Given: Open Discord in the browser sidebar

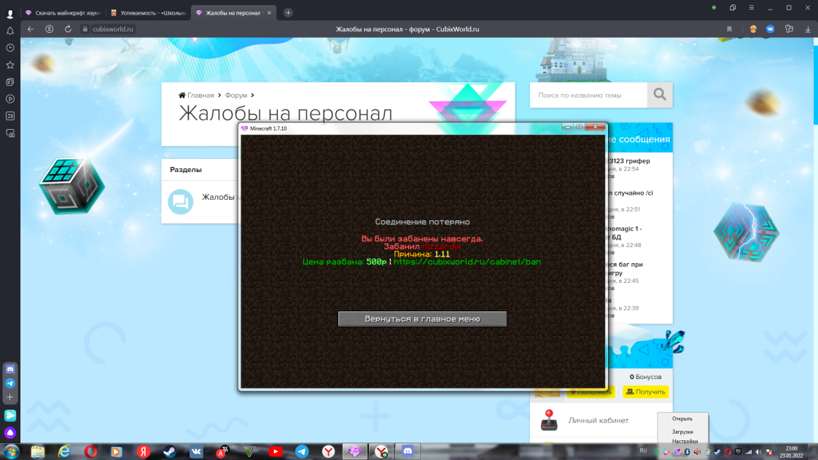Looking at the screenshot, I should pos(10,370).
